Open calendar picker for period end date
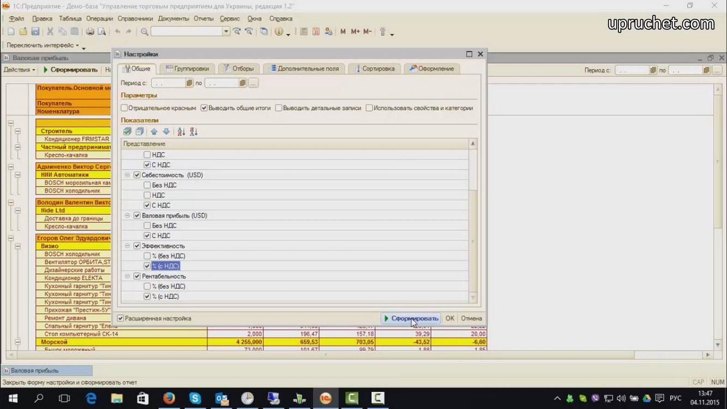The width and height of the screenshot is (727, 409). click(243, 83)
